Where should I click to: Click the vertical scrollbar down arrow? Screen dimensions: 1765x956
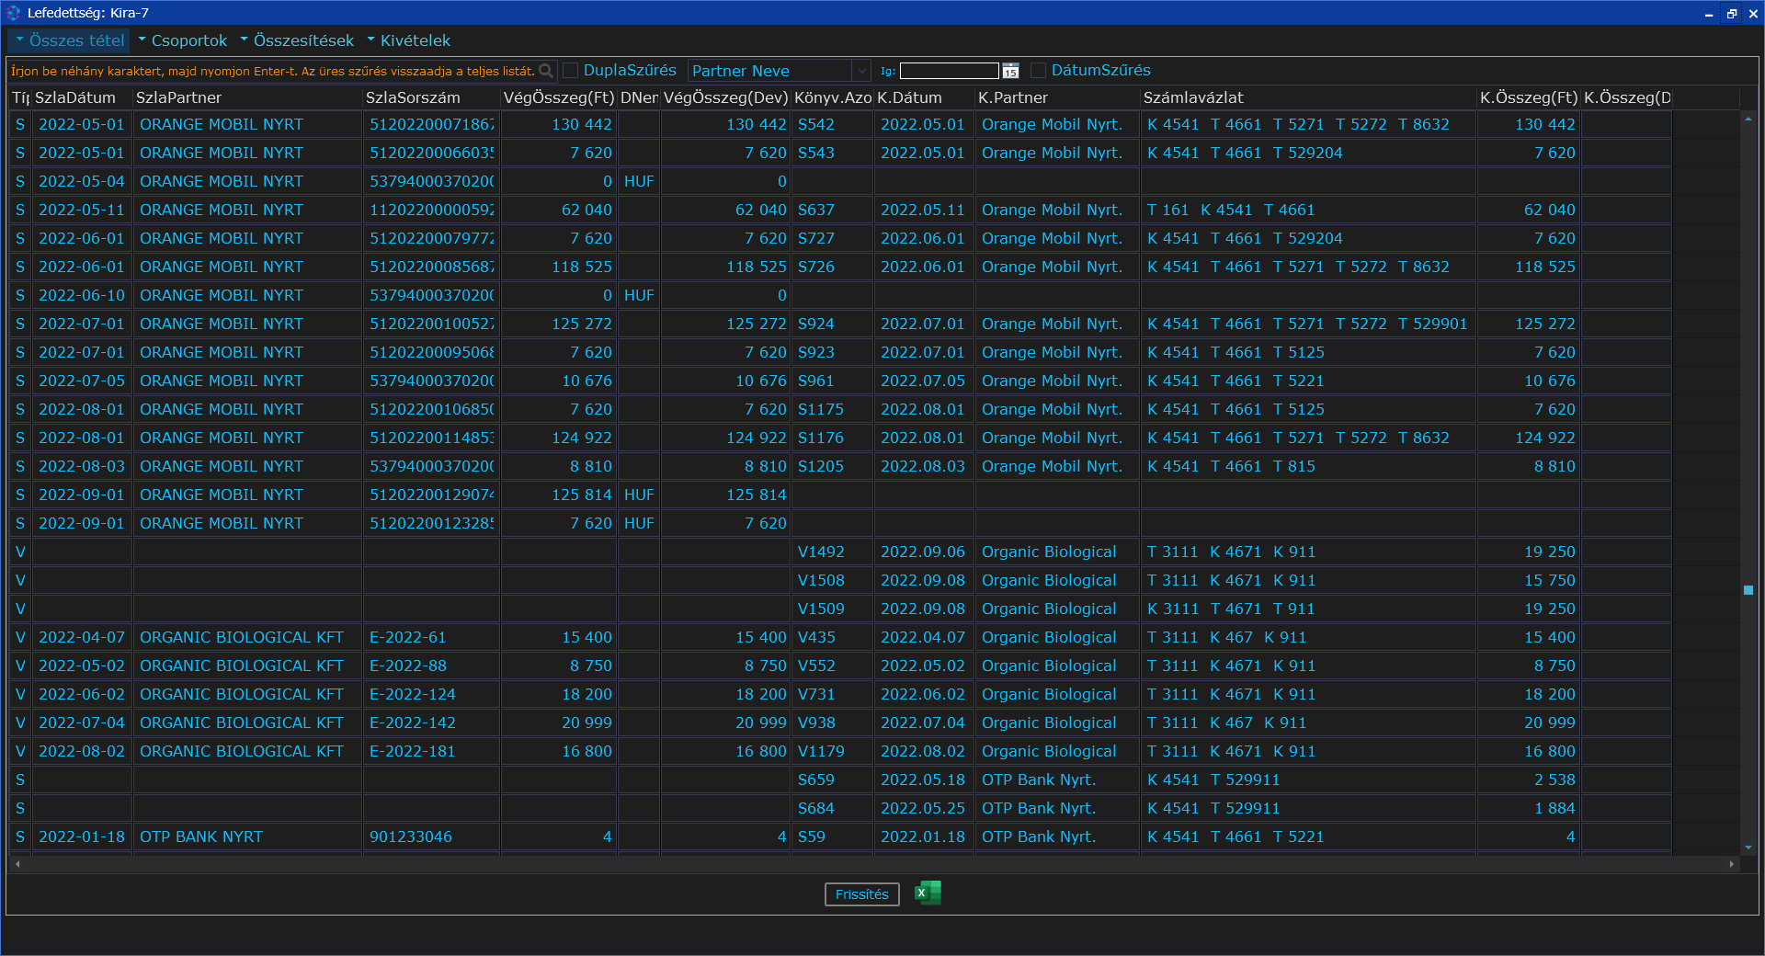(1748, 848)
